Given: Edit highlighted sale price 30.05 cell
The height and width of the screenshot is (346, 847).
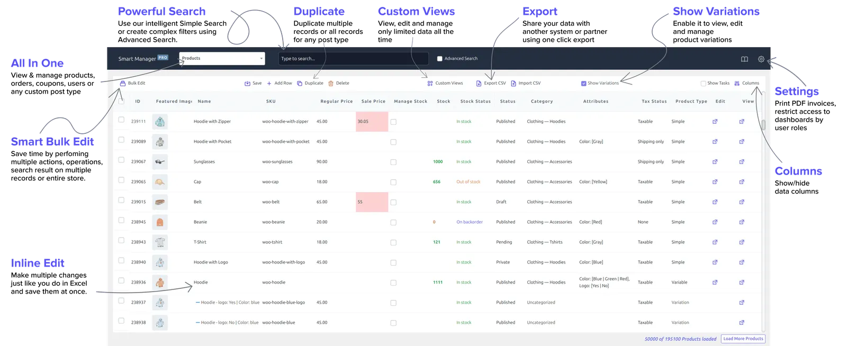Looking at the screenshot, I should (372, 122).
